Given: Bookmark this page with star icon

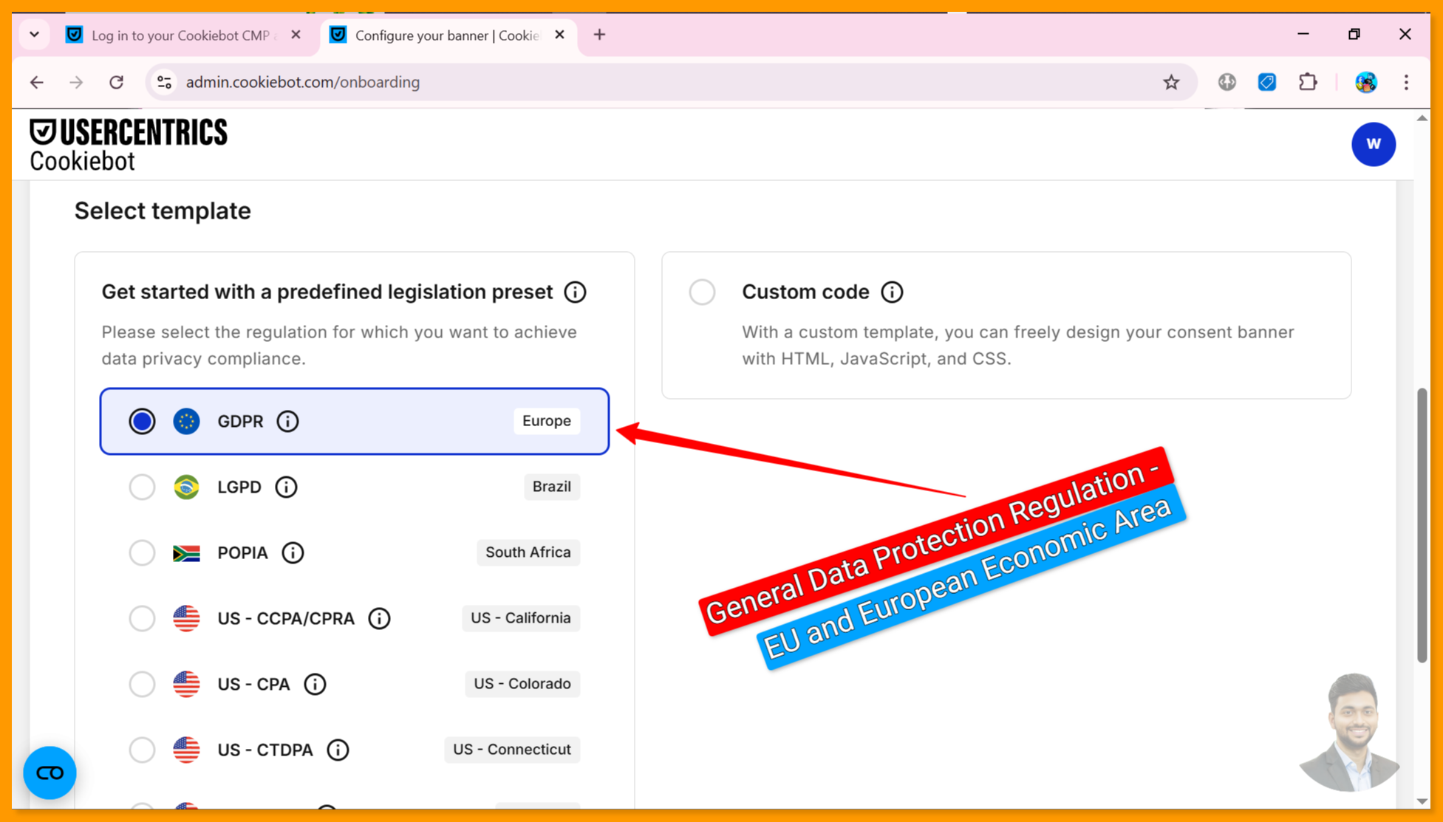Looking at the screenshot, I should [1171, 82].
